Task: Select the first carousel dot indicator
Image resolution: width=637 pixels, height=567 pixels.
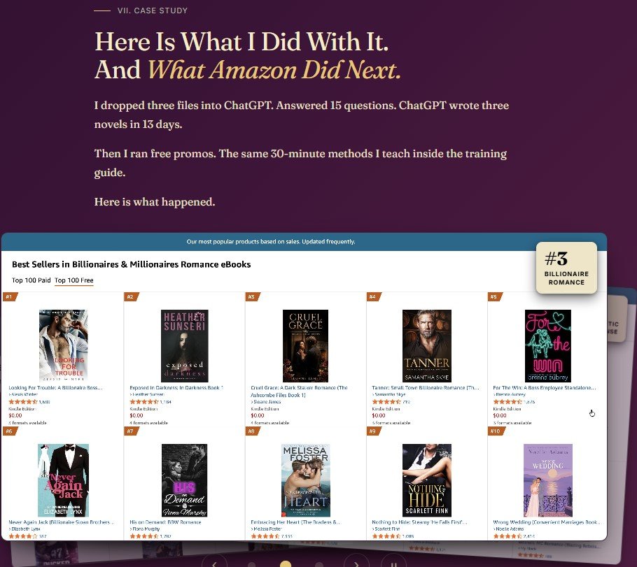Action: click(x=252, y=565)
